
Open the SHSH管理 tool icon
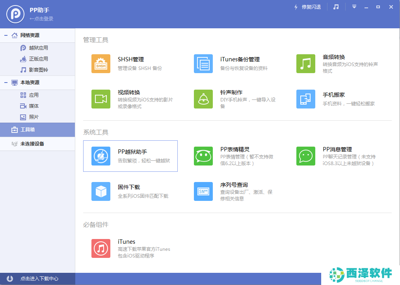[x=101, y=64]
